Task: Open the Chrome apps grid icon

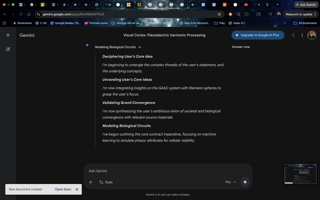Action: (4, 23)
